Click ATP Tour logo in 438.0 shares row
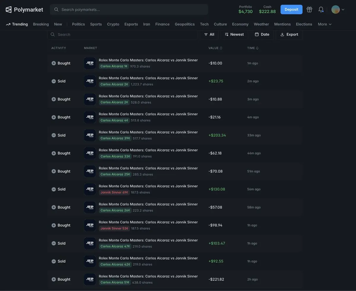Viewport: 356px width, 291px height. 90,279
